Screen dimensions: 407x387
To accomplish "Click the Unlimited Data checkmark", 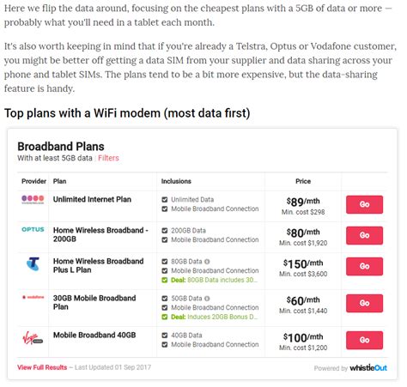I will coord(165,200).
